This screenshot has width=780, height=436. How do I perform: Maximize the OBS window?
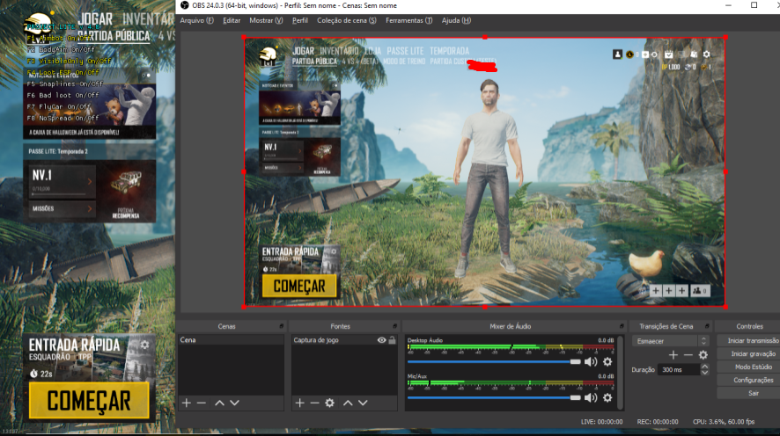coord(754,5)
